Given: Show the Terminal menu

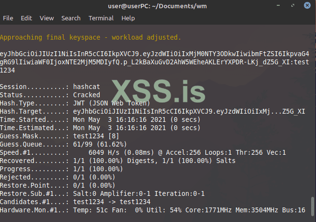Looking at the screenshot, I should [101, 18].
